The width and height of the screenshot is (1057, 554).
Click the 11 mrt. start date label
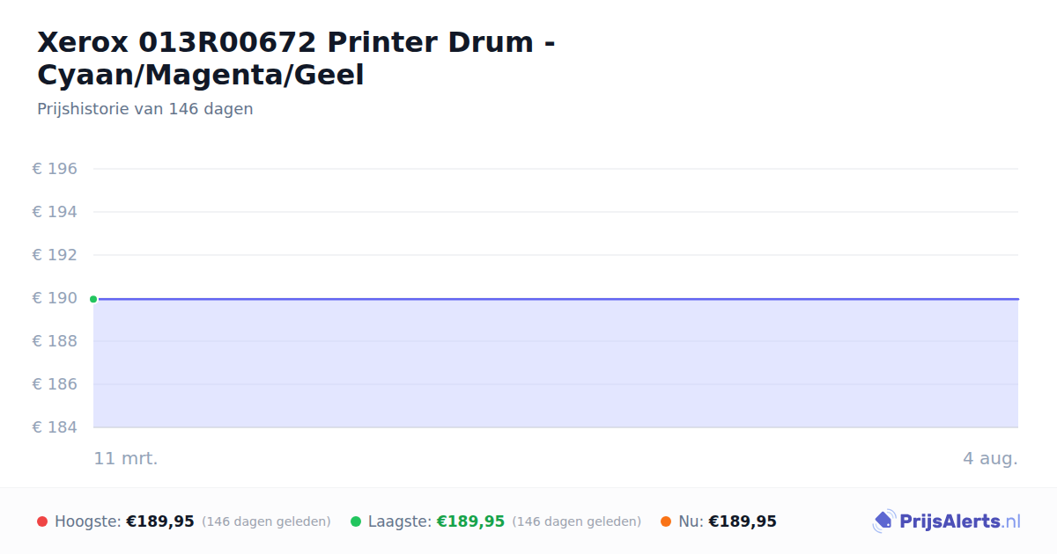click(126, 458)
